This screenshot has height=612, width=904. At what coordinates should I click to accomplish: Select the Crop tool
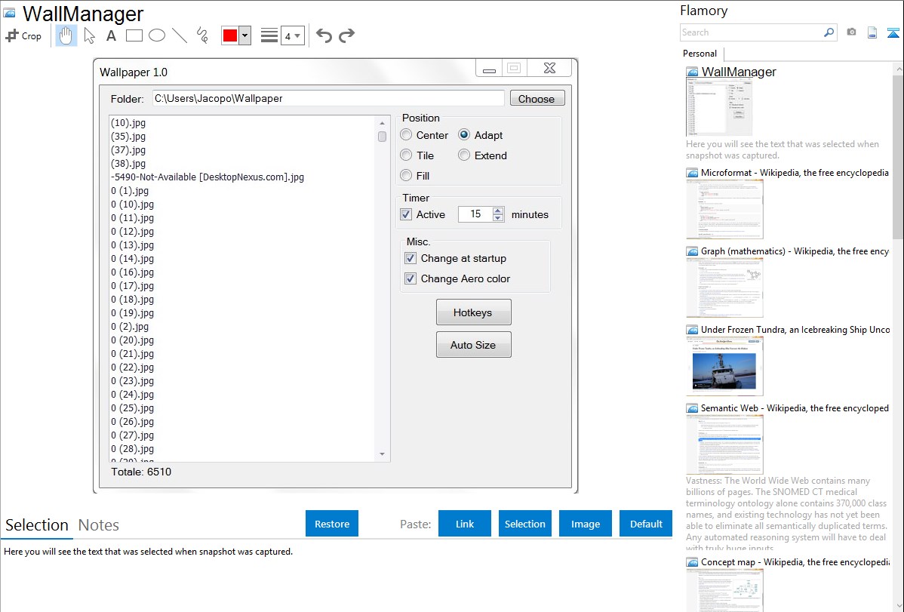(23, 35)
